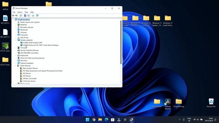Click Scan for hardware changes toolbar icon
219x123 pixels.
point(37,15)
